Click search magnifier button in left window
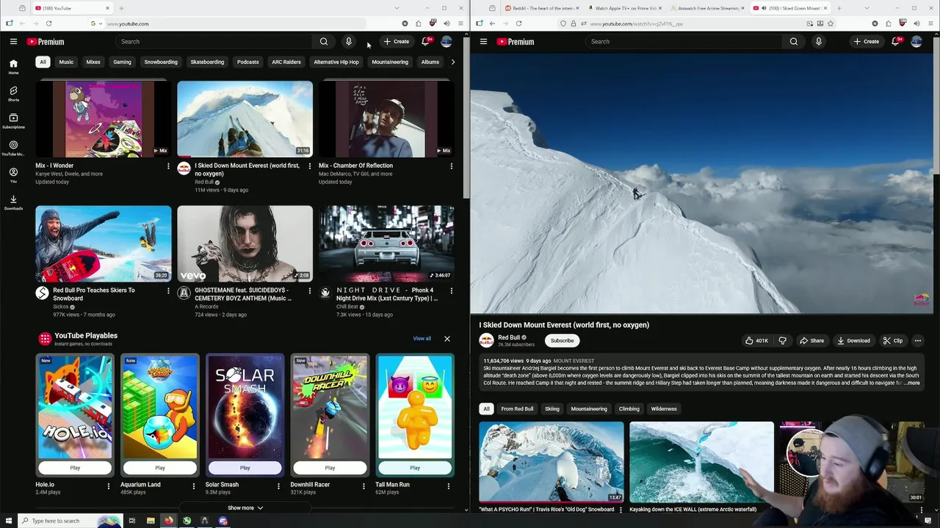 pyautogui.click(x=324, y=42)
